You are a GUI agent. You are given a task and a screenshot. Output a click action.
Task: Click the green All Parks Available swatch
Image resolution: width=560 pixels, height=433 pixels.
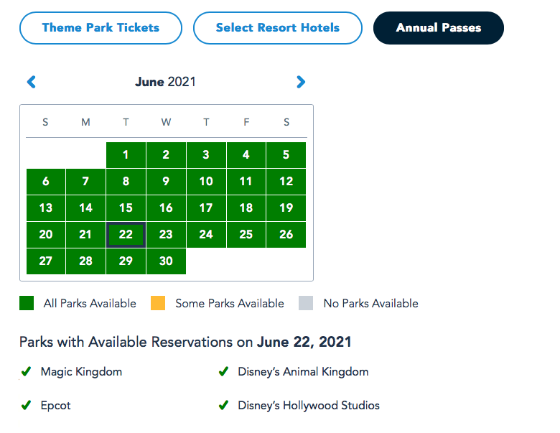[27, 303]
